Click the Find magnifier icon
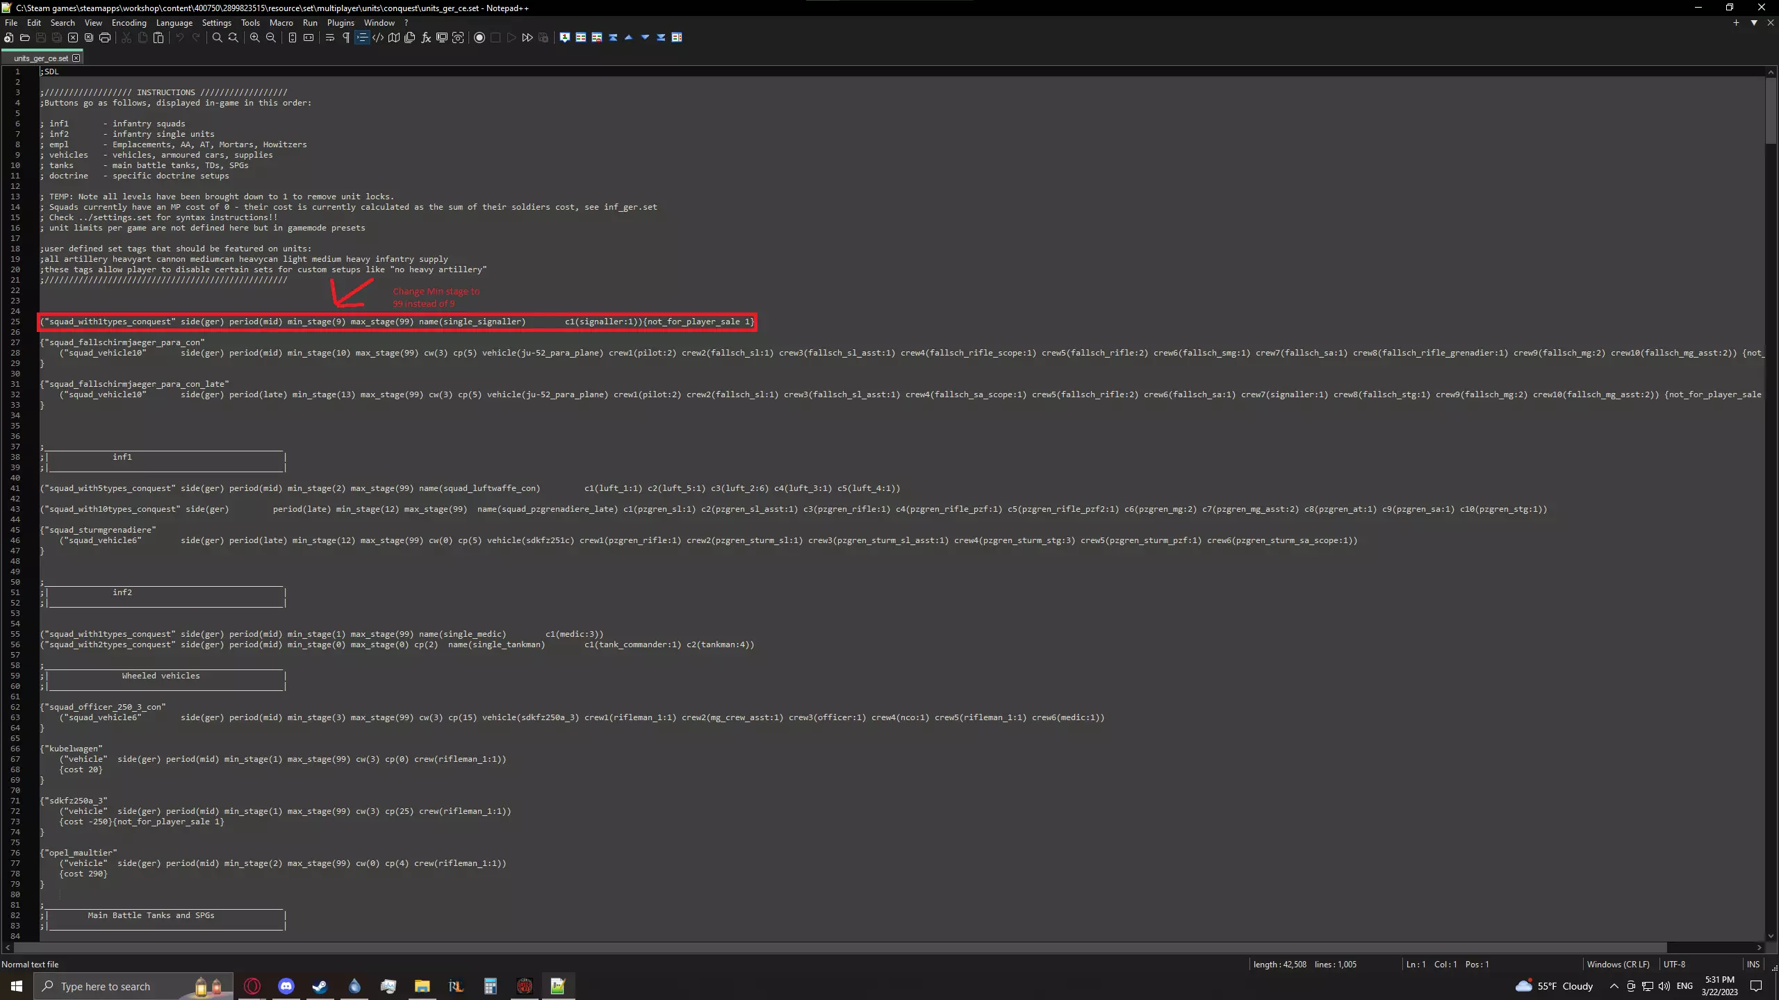The height and width of the screenshot is (1000, 1779). click(x=217, y=37)
